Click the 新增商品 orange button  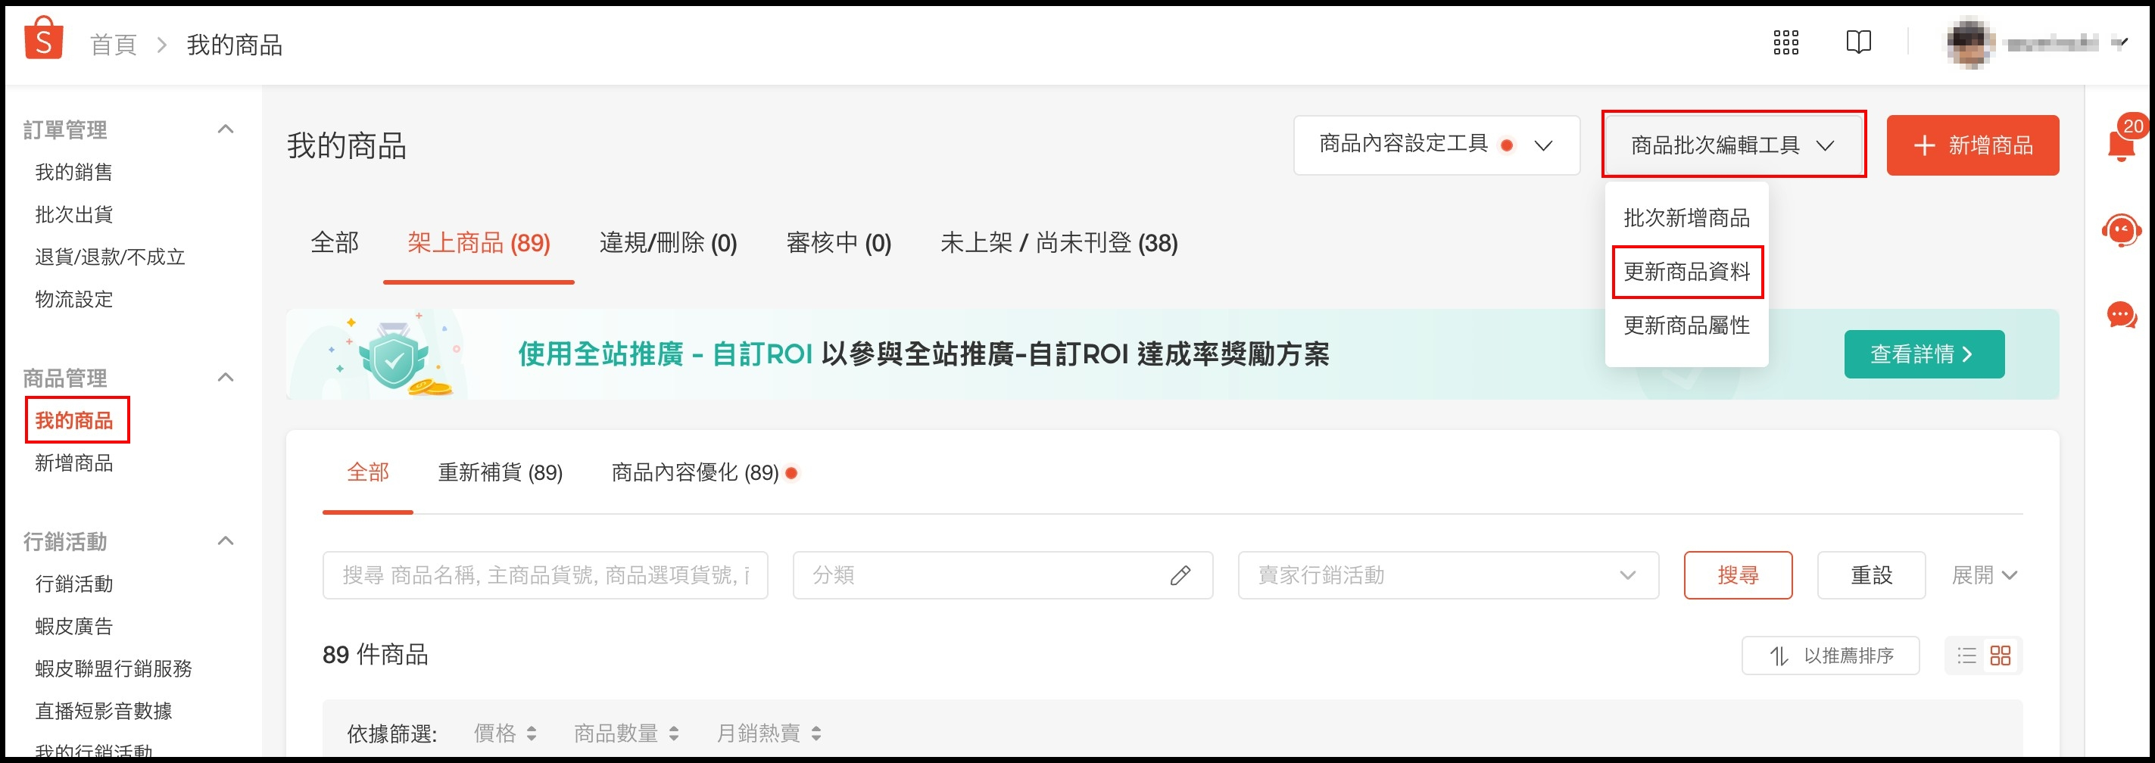pyautogui.click(x=1972, y=145)
